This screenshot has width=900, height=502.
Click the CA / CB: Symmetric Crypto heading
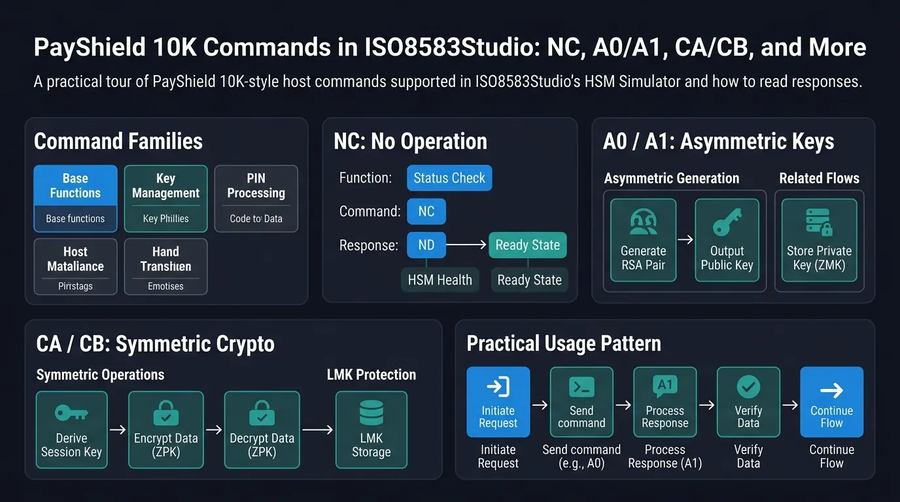click(156, 344)
